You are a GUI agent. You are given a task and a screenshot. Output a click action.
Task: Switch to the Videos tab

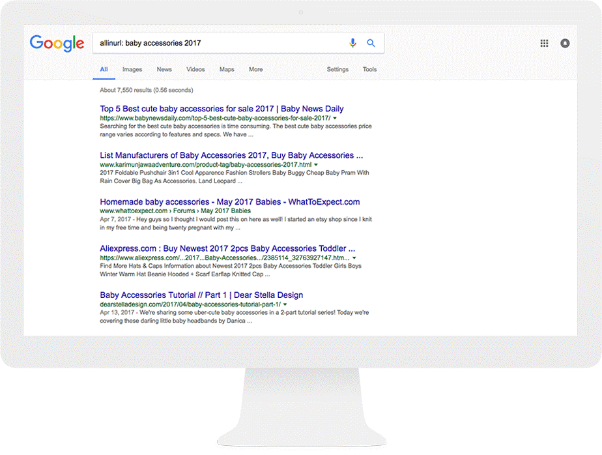pyautogui.click(x=195, y=70)
